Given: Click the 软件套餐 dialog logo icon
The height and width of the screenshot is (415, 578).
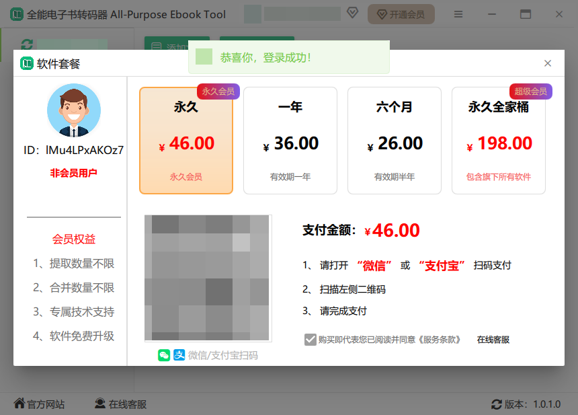Looking at the screenshot, I should click(x=27, y=64).
